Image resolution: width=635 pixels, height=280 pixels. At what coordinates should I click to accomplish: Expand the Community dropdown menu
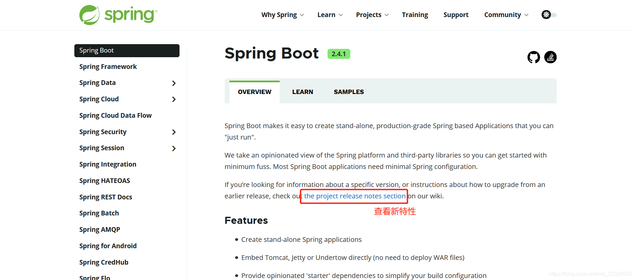pyautogui.click(x=506, y=15)
